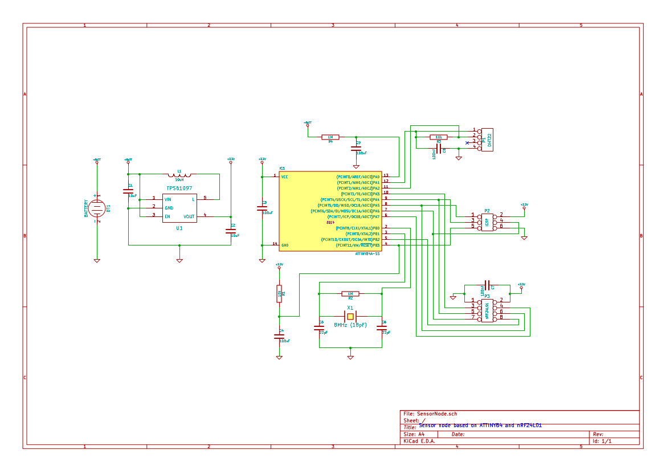666x471 pixels.
Task: Select capacitor C1 beside the regulator VIN
Action: click(128, 191)
